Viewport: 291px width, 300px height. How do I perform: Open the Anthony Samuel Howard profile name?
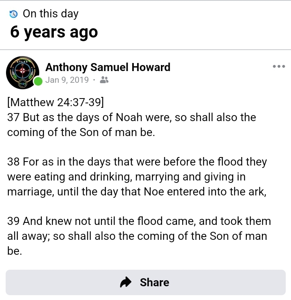108,67
